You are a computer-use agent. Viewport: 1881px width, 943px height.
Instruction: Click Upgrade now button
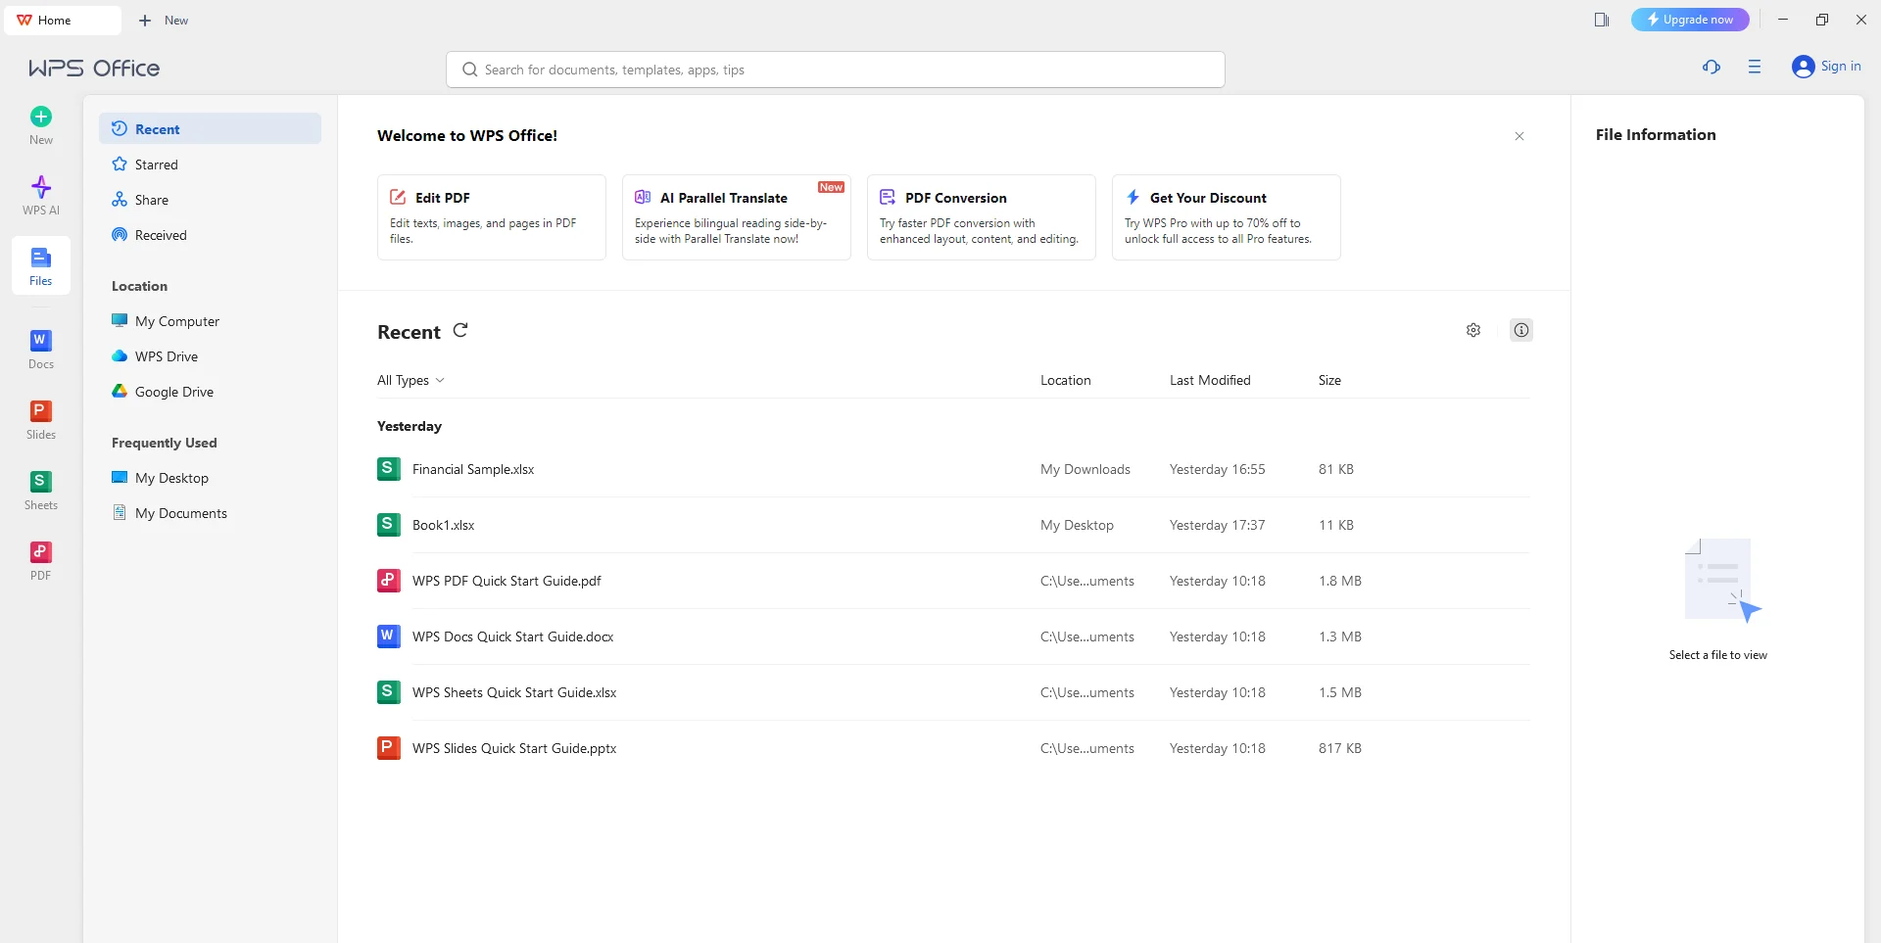pos(1690,20)
